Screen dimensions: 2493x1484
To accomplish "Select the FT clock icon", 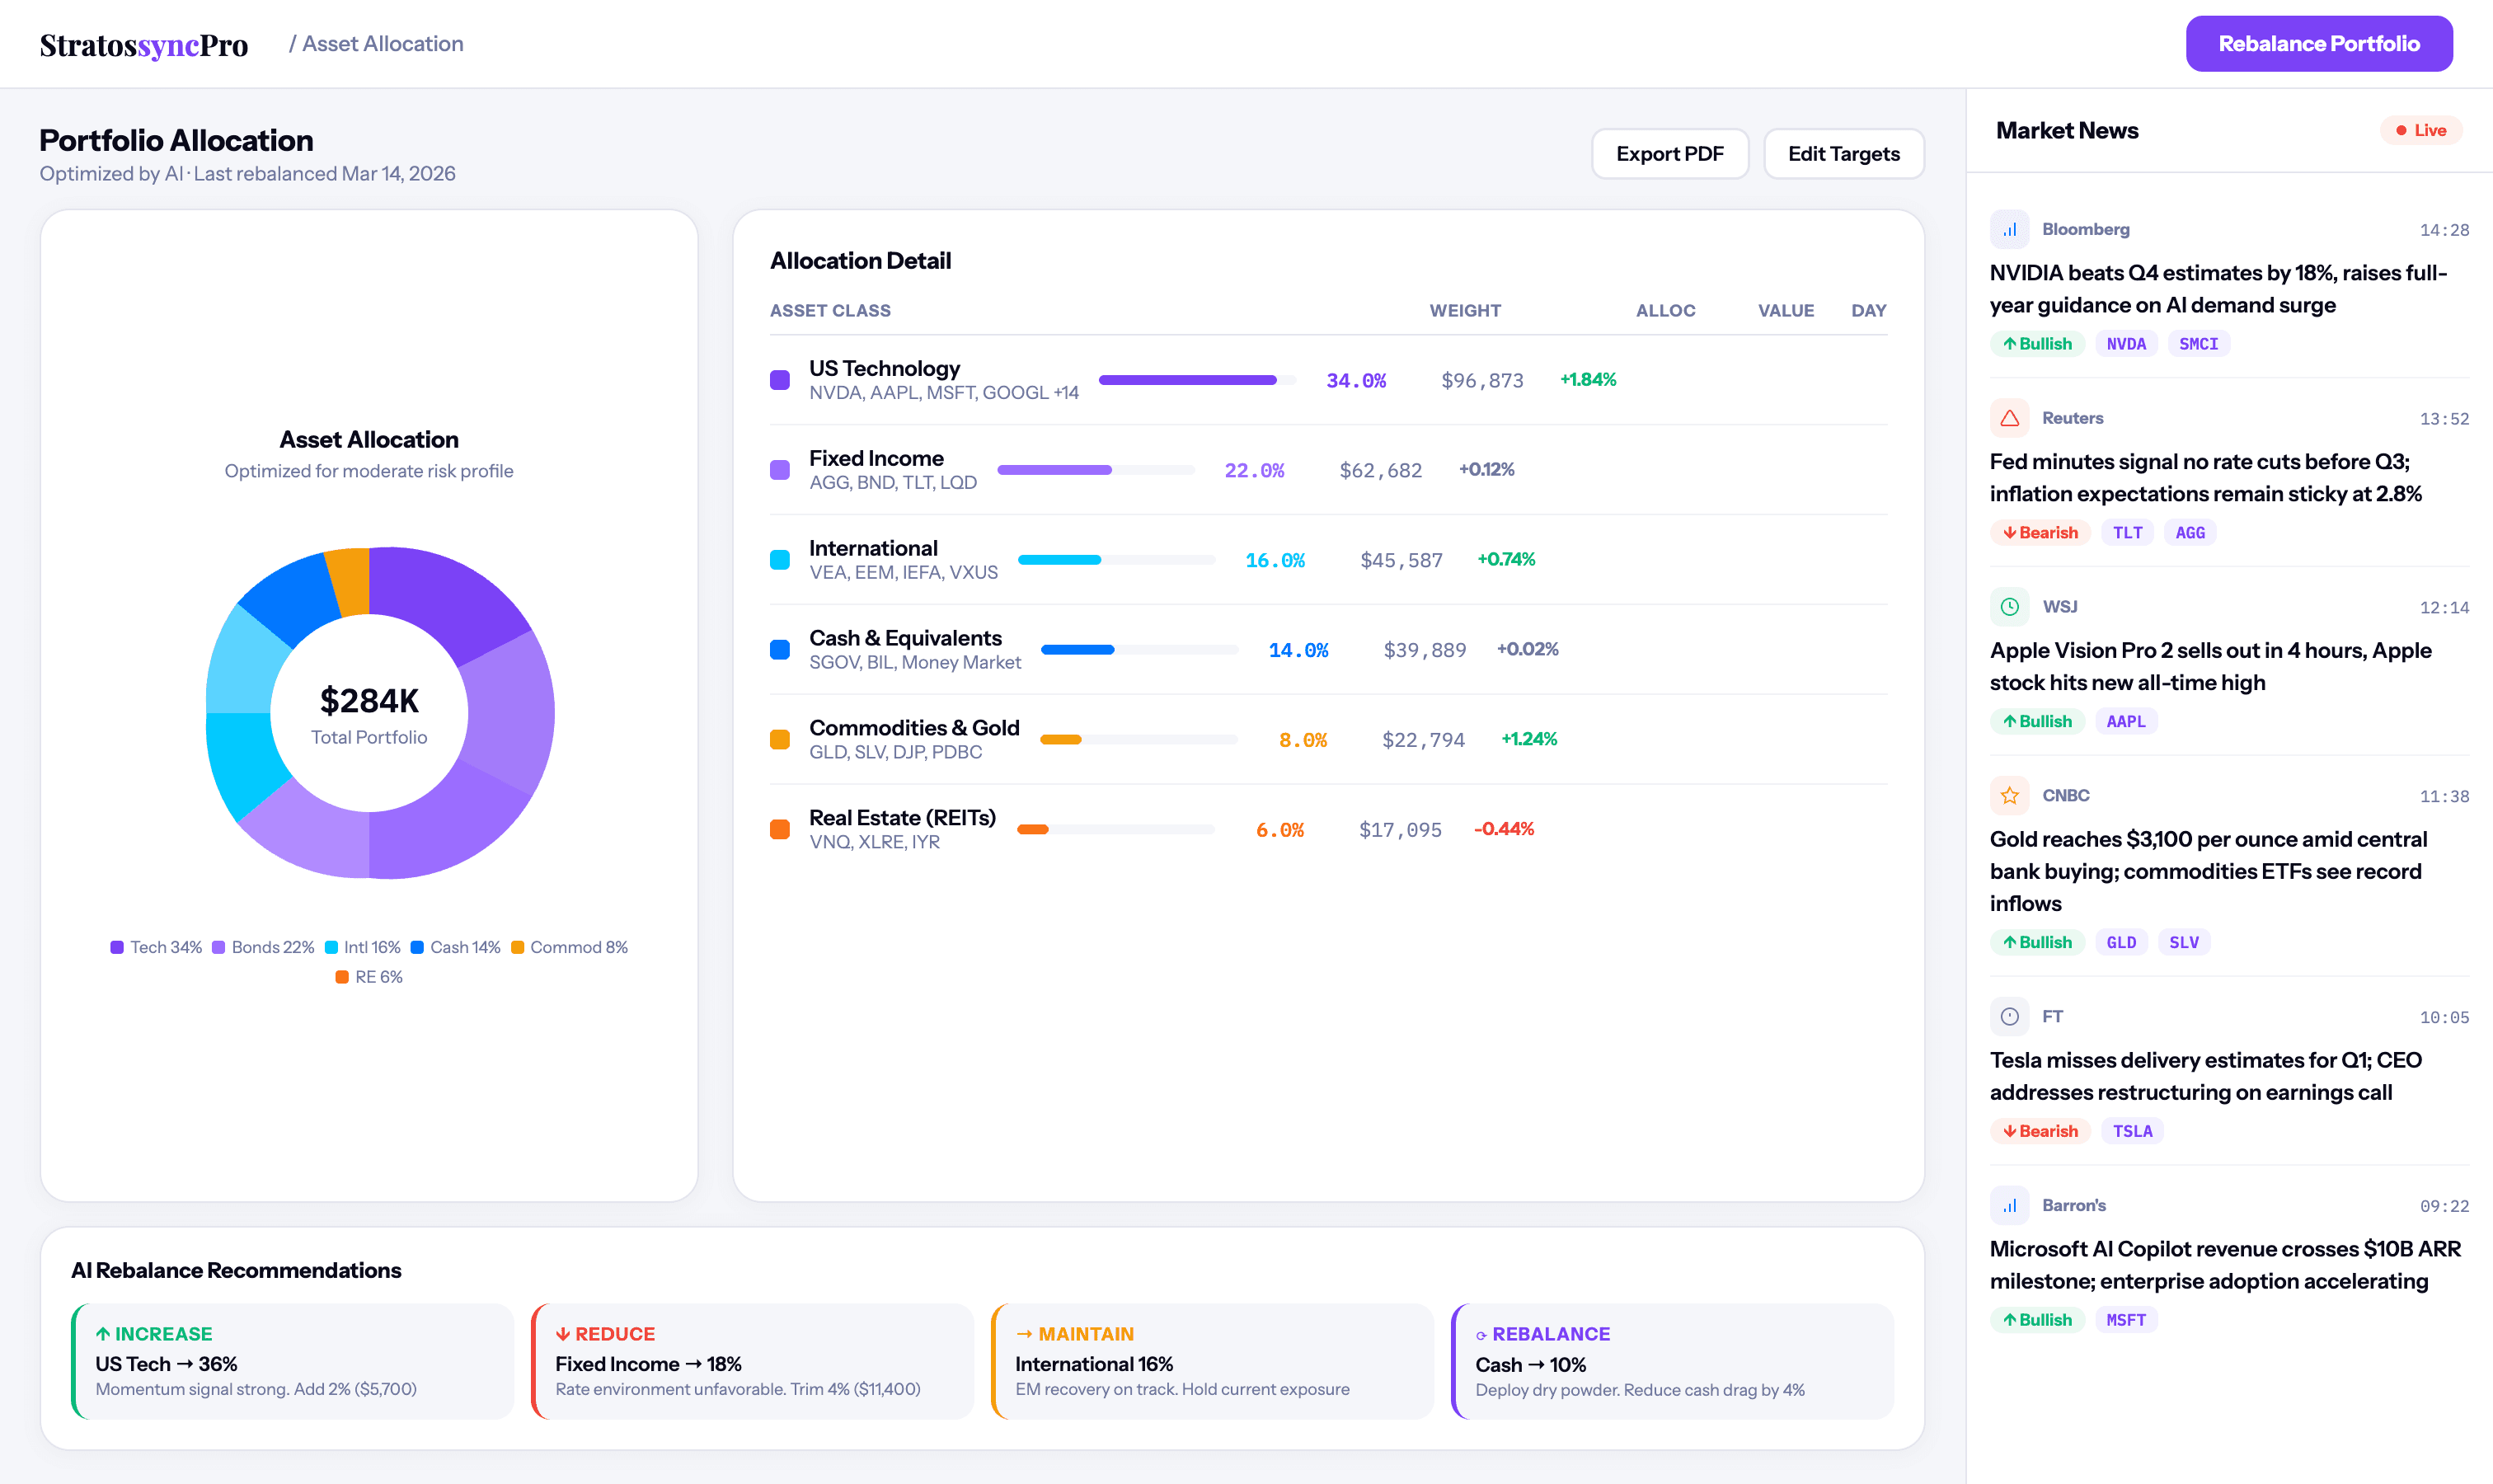I will click(2010, 1016).
